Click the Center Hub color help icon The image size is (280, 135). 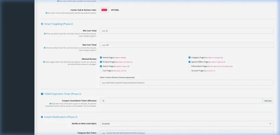(47, 13)
